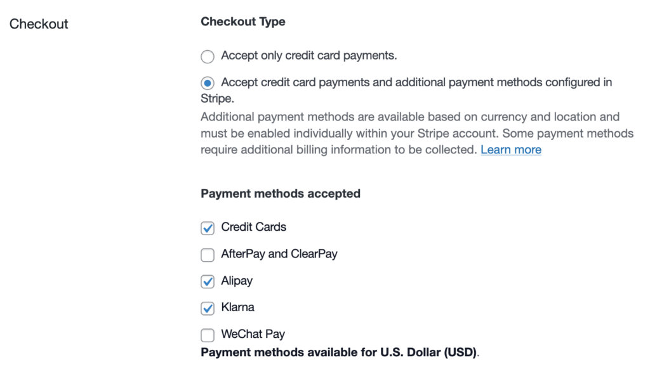Click the 'Checkout' section heading
The height and width of the screenshot is (367, 650).
click(x=39, y=24)
